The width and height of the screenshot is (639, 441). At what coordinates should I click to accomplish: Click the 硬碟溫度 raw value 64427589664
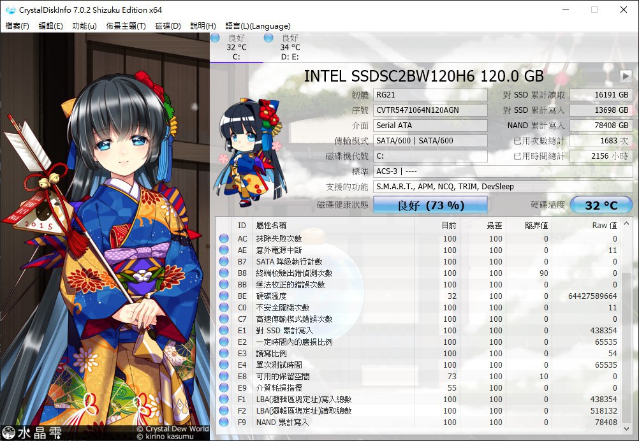(x=592, y=296)
